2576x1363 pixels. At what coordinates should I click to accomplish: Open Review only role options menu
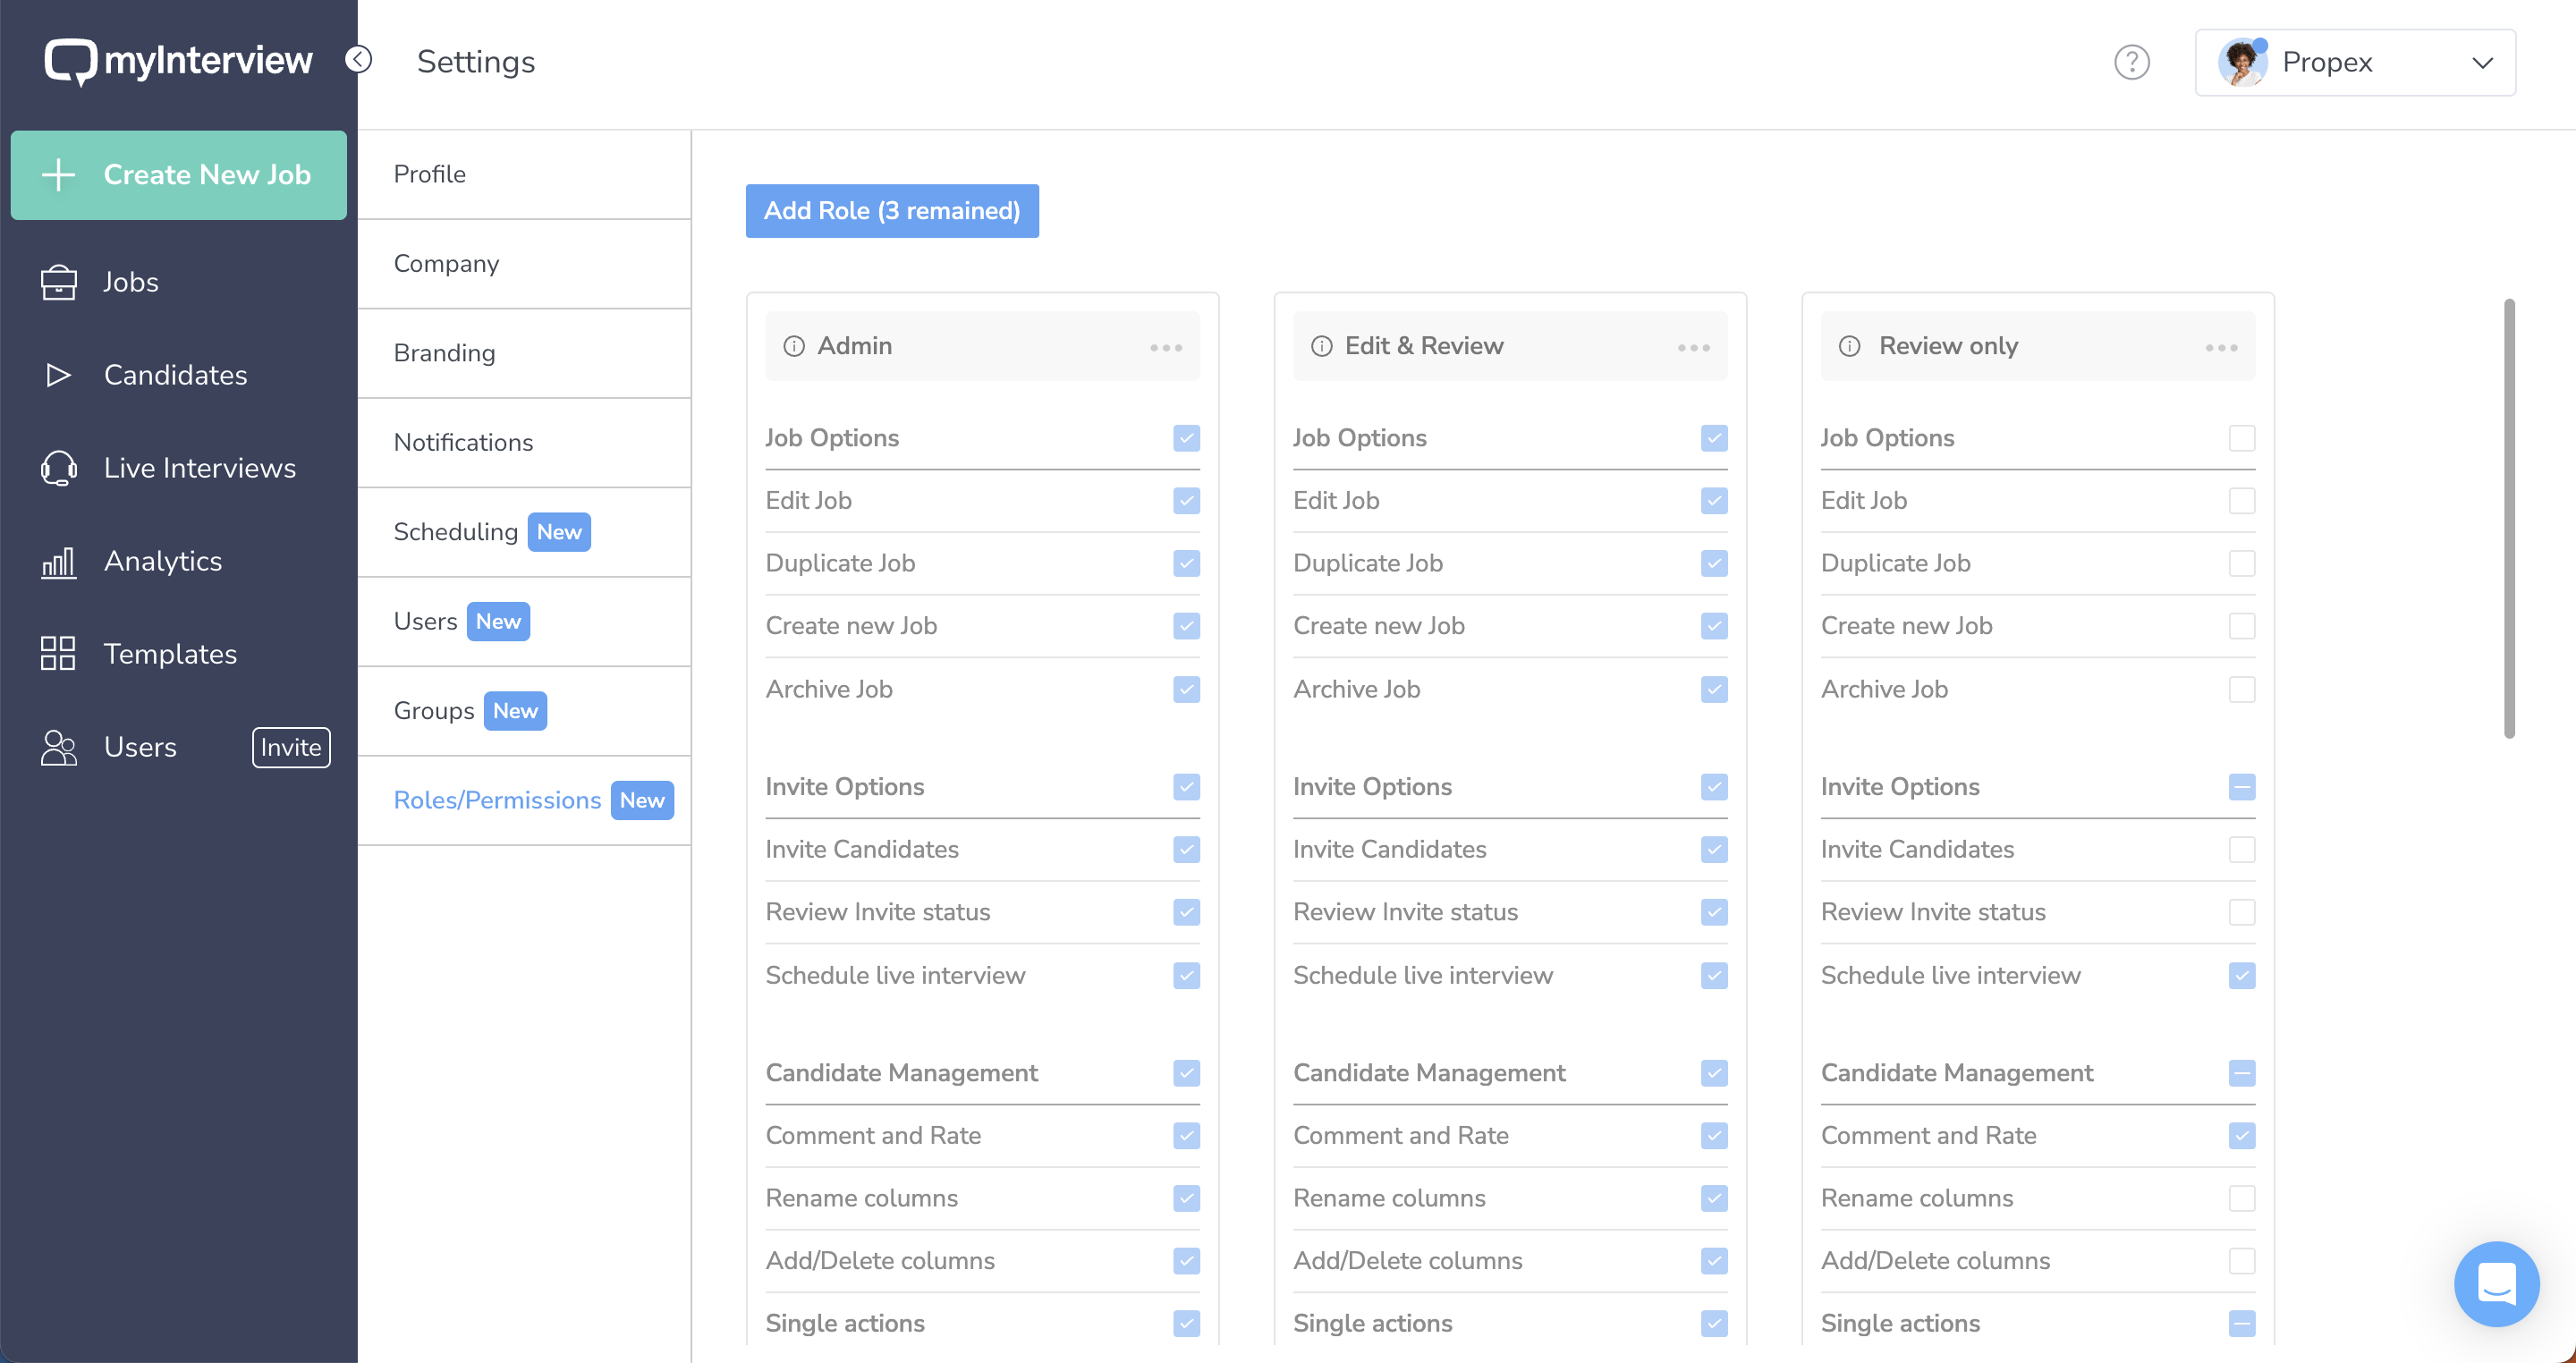(2220, 348)
